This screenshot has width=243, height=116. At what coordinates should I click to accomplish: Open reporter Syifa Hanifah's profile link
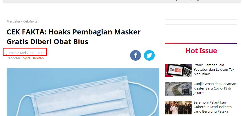(x=33, y=58)
